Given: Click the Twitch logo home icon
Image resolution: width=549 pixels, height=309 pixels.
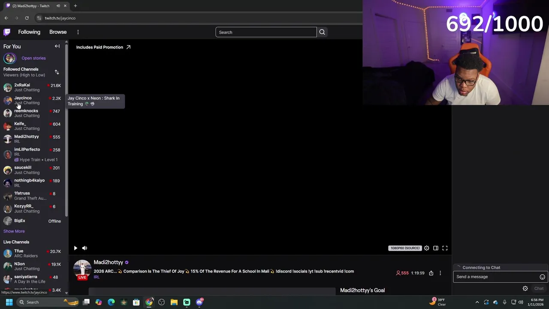Looking at the screenshot, I should tap(7, 32).
